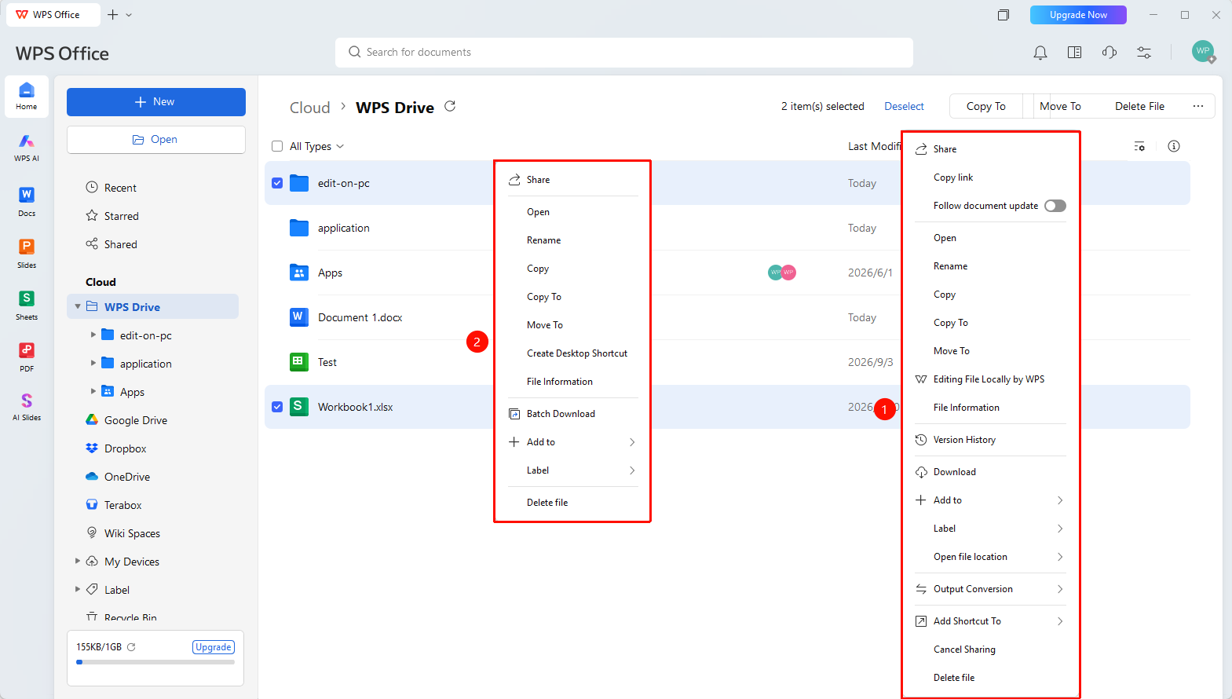Open the Docs app in sidebar
The width and height of the screenshot is (1232, 699).
[27, 201]
